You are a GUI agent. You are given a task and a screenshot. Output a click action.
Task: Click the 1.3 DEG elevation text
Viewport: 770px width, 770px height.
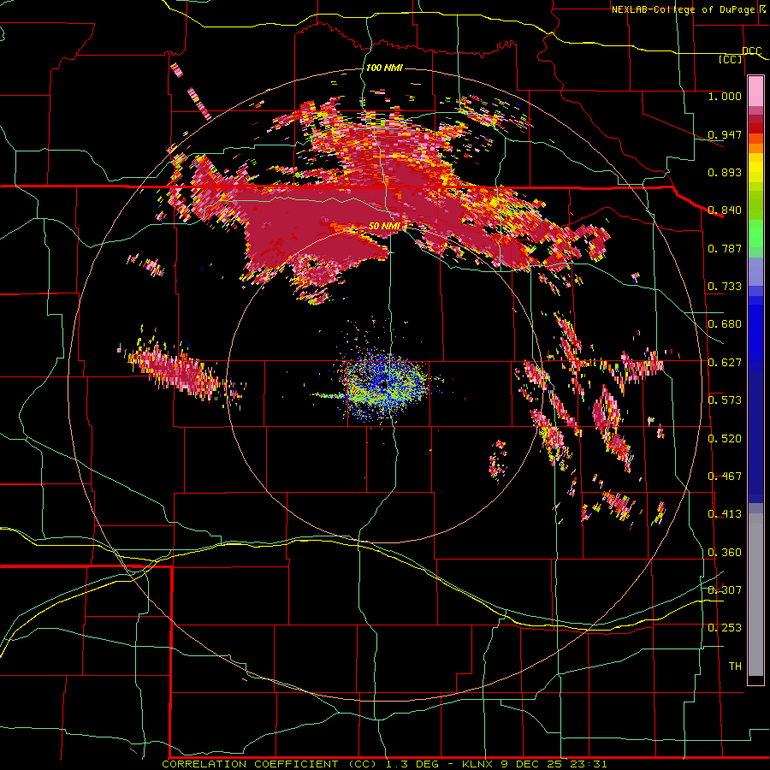tap(412, 764)
